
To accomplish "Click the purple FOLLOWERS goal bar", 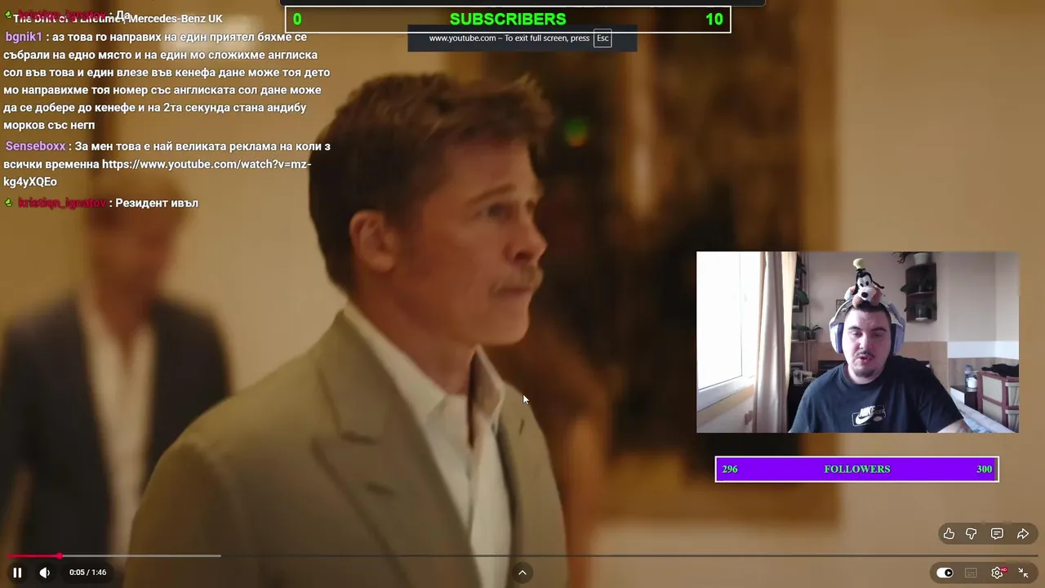I will 857,469.
